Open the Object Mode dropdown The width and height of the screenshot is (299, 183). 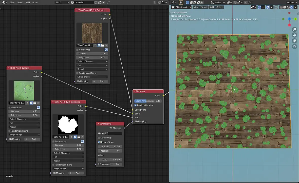click(x=181, y=7)
